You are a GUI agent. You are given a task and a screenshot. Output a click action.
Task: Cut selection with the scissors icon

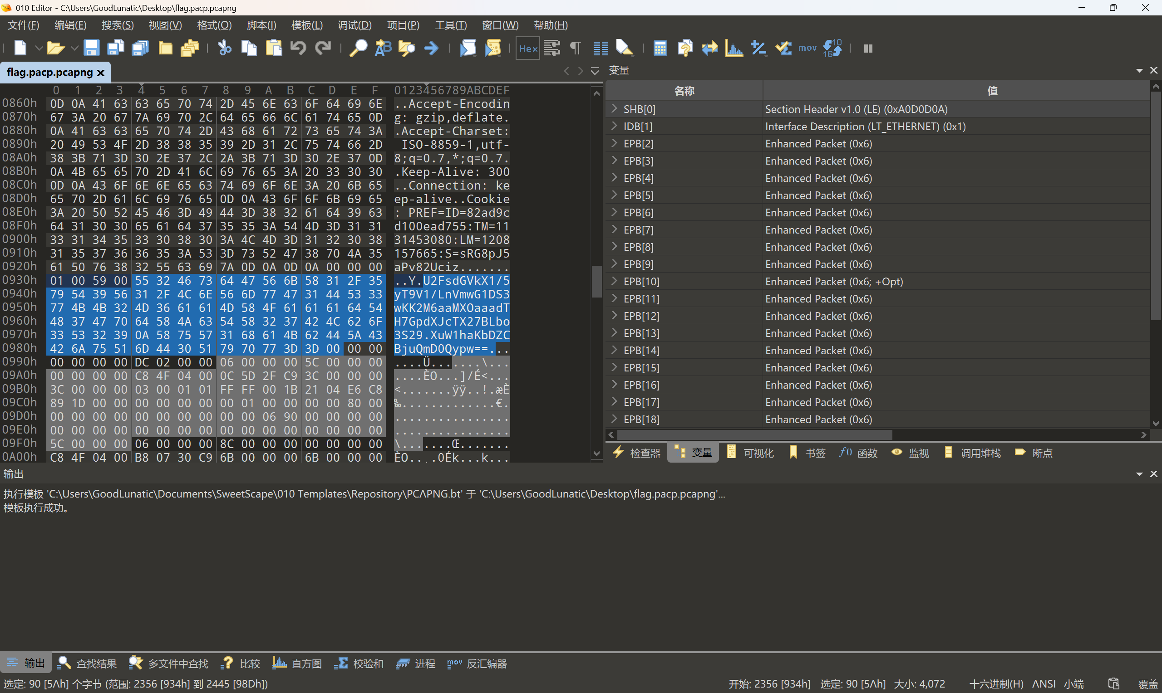pos(225,48)
